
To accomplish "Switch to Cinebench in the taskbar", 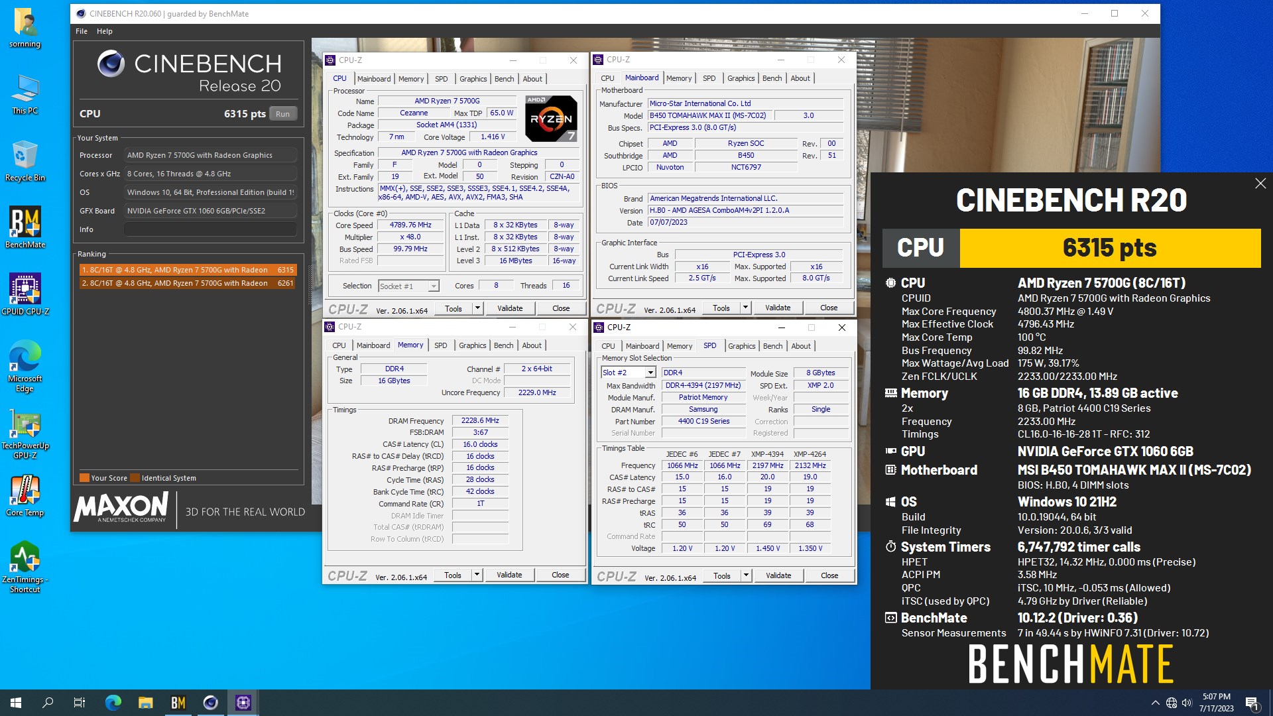I will [211, 703].
